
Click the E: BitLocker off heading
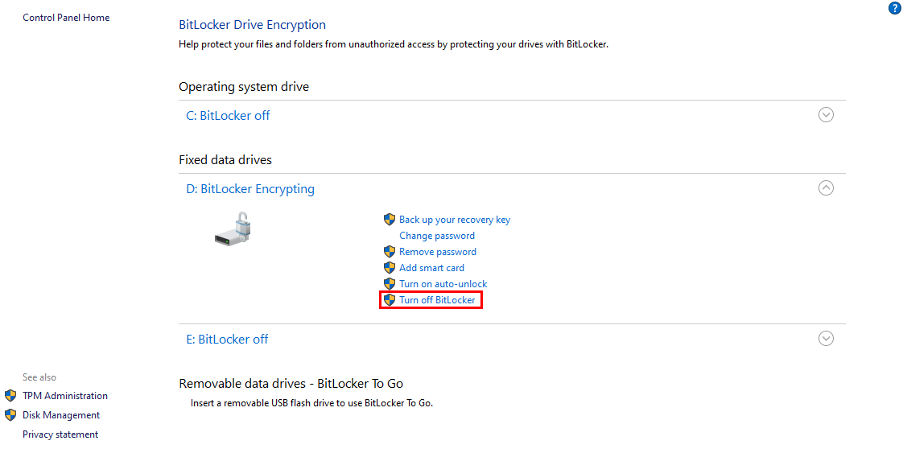(x=227, y=340)
